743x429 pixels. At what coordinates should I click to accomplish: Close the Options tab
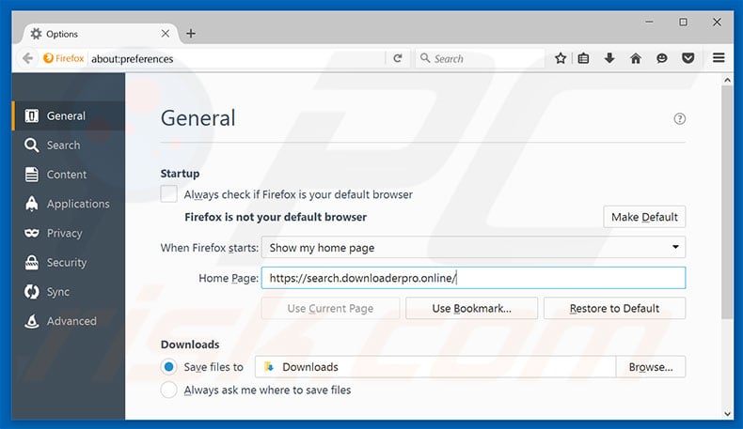point(166,34)
